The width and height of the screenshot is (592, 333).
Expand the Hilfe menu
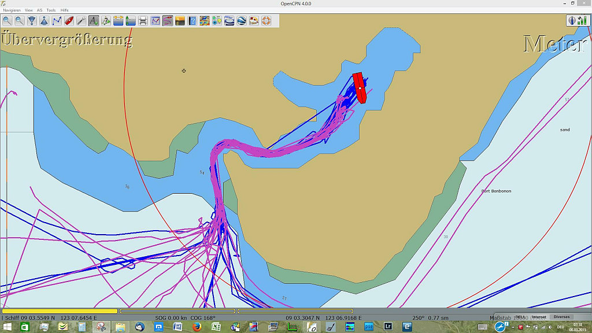point(64,10)
